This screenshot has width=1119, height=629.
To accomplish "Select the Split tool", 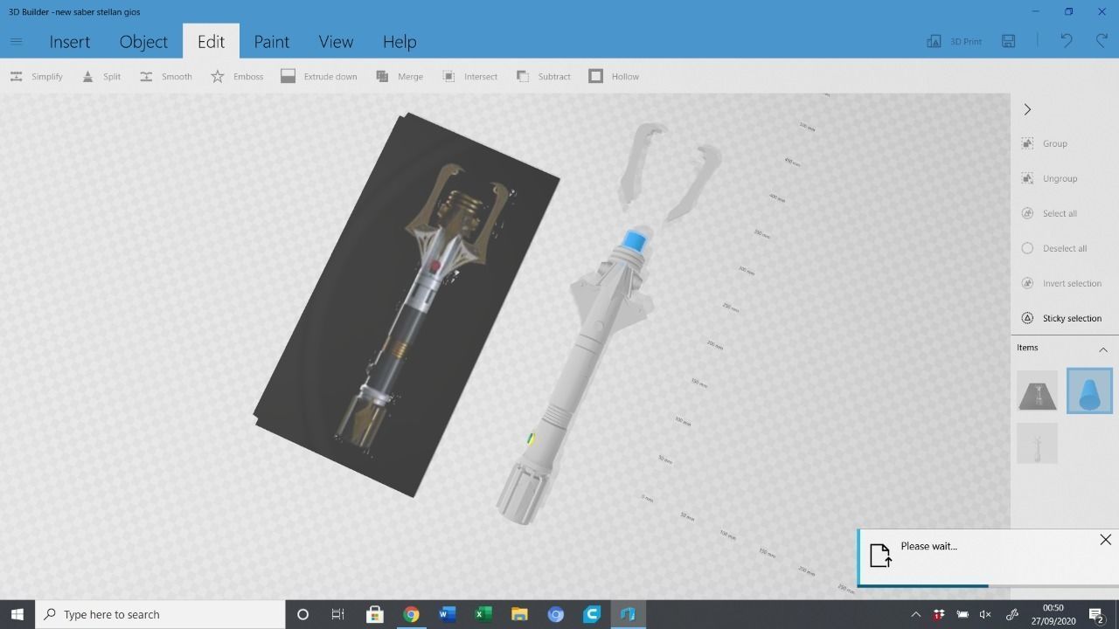I will [101, 76].
